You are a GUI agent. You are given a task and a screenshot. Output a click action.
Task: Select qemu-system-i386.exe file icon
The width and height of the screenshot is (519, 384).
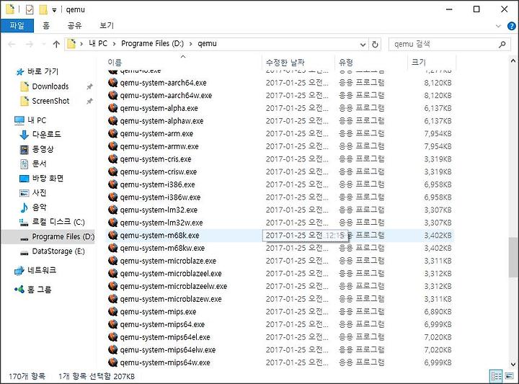click(x=113, y=184)
